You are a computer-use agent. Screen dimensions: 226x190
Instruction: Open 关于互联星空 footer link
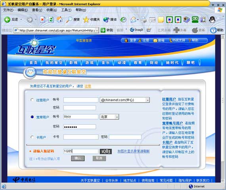(x=90, y=180)
